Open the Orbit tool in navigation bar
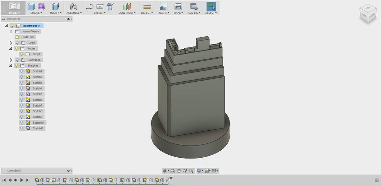The width and height of the screenshot is (381, 186). pyautogui.click(x=165, y=171)
